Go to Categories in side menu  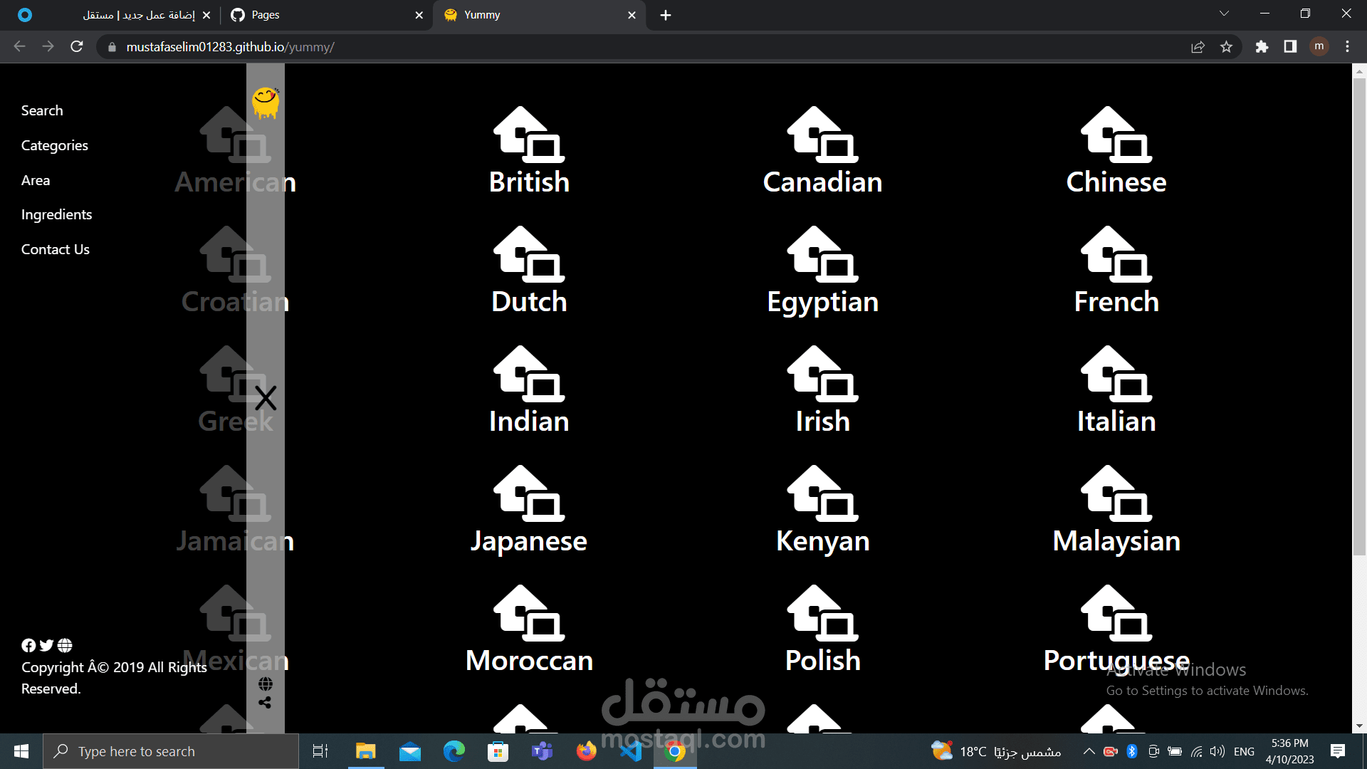55,145
